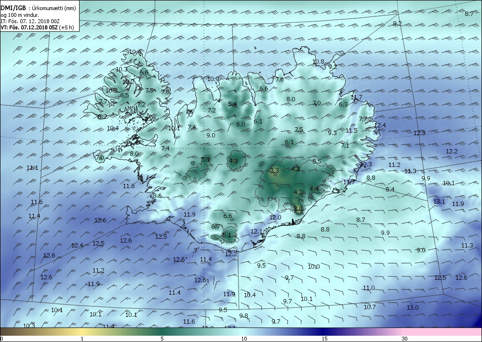Image resolution: width=482 pixels, height=342 pixels.
Task: Click the map value '10.8'
Action: pos(318,62)
